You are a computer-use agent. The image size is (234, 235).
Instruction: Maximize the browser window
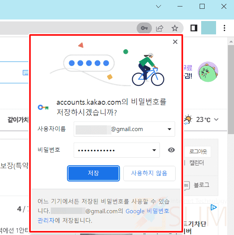(202, 6)
